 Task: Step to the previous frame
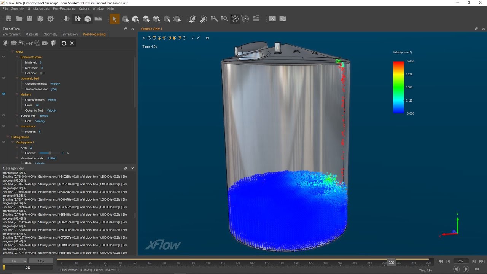[448, 261]
